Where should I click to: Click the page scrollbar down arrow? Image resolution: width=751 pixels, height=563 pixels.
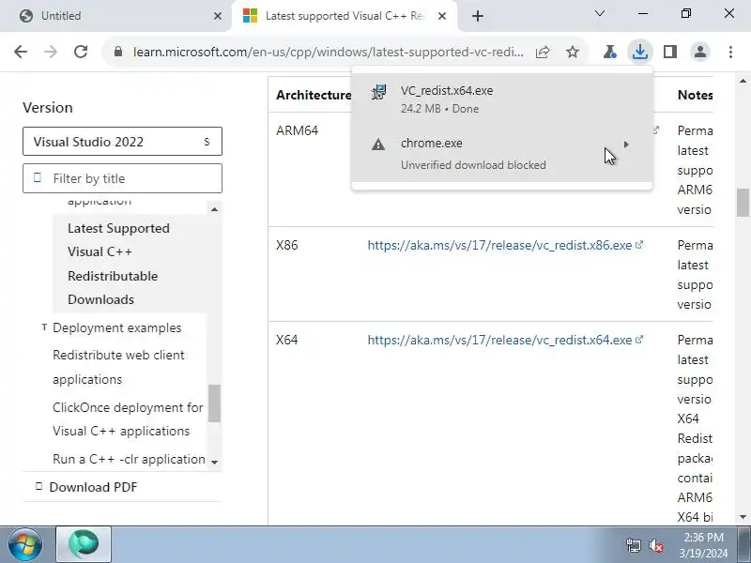(x=743, y=517)
